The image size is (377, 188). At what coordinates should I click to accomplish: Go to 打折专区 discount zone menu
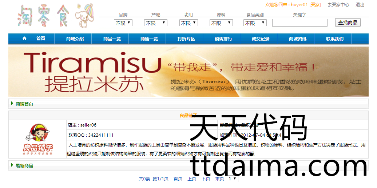186,39
